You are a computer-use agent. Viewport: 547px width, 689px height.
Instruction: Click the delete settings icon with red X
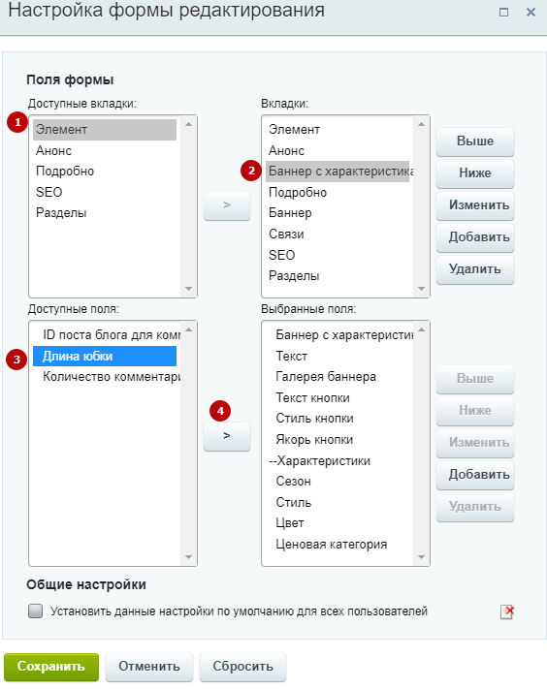point(507,611)
